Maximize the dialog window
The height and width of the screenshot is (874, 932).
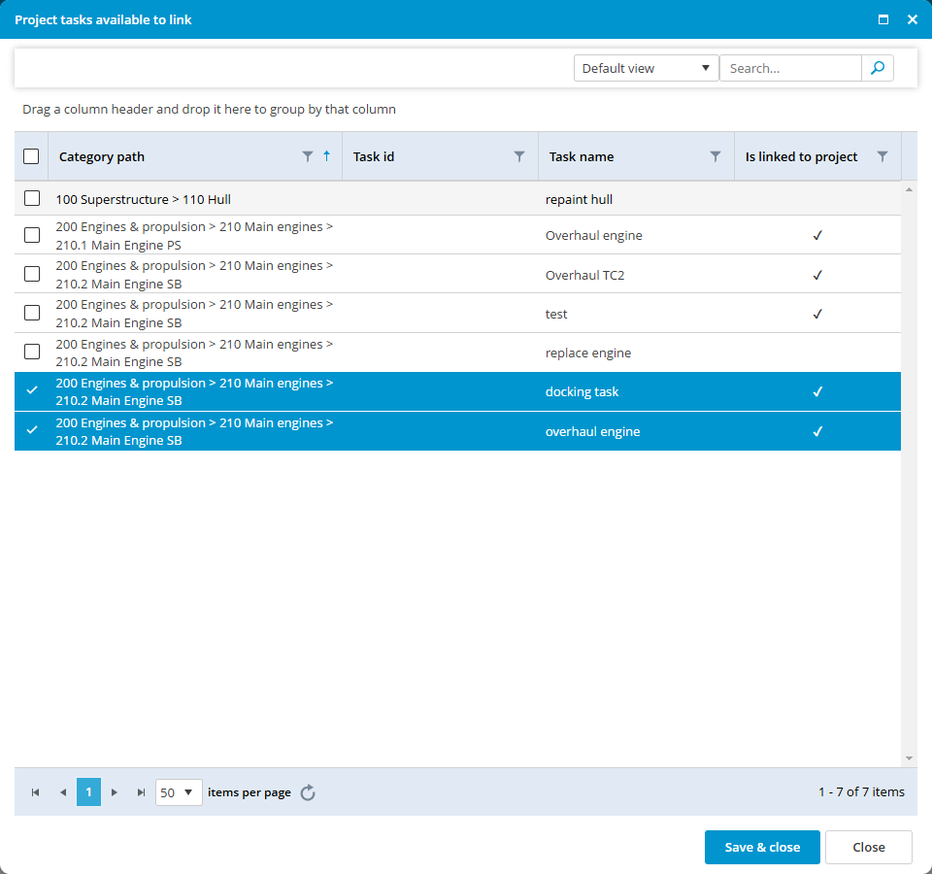pyautogui.click(x=883, y=19)
